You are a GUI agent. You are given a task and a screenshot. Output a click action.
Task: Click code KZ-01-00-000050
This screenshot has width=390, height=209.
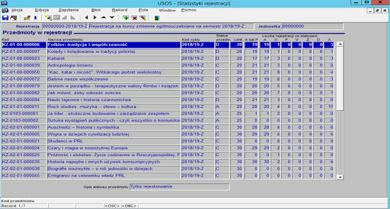point(24,72)
